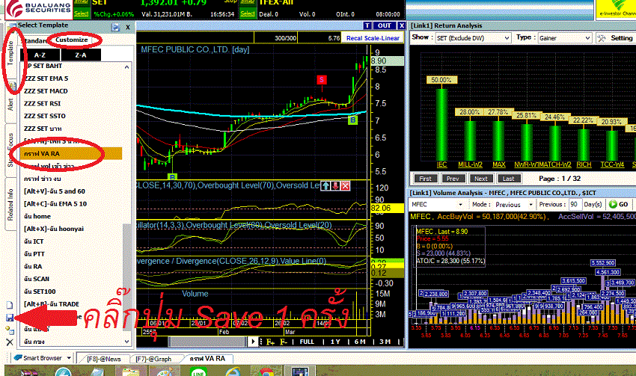
Task: Switch to the Customize tab
Action: pyautogui.click(x=72, y=40)
